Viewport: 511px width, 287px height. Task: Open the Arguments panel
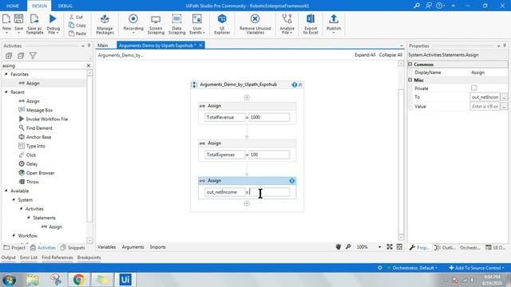(133, 247)
